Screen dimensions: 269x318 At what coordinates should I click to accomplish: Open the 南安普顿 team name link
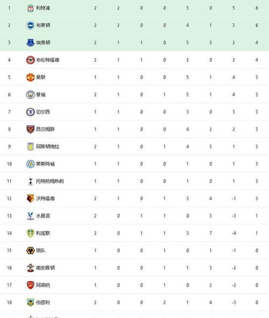coord(45,268)
